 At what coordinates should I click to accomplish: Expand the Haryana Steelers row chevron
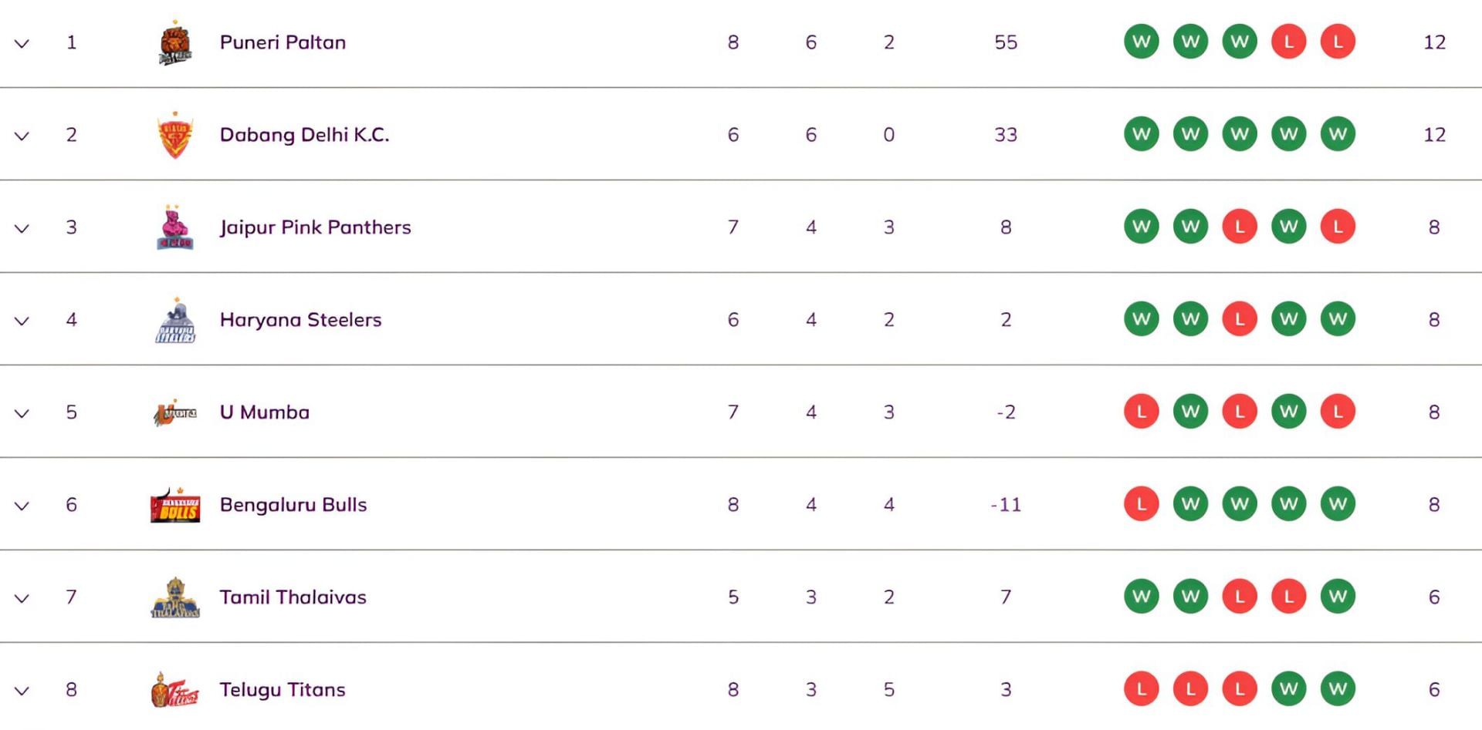point(22,321)
